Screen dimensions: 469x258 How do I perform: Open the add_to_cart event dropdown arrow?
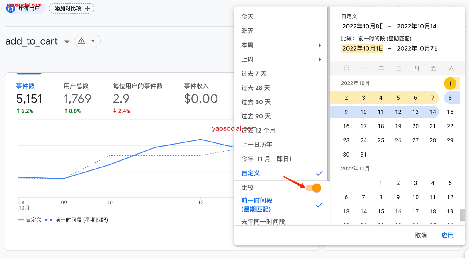(x=67, y=42)
